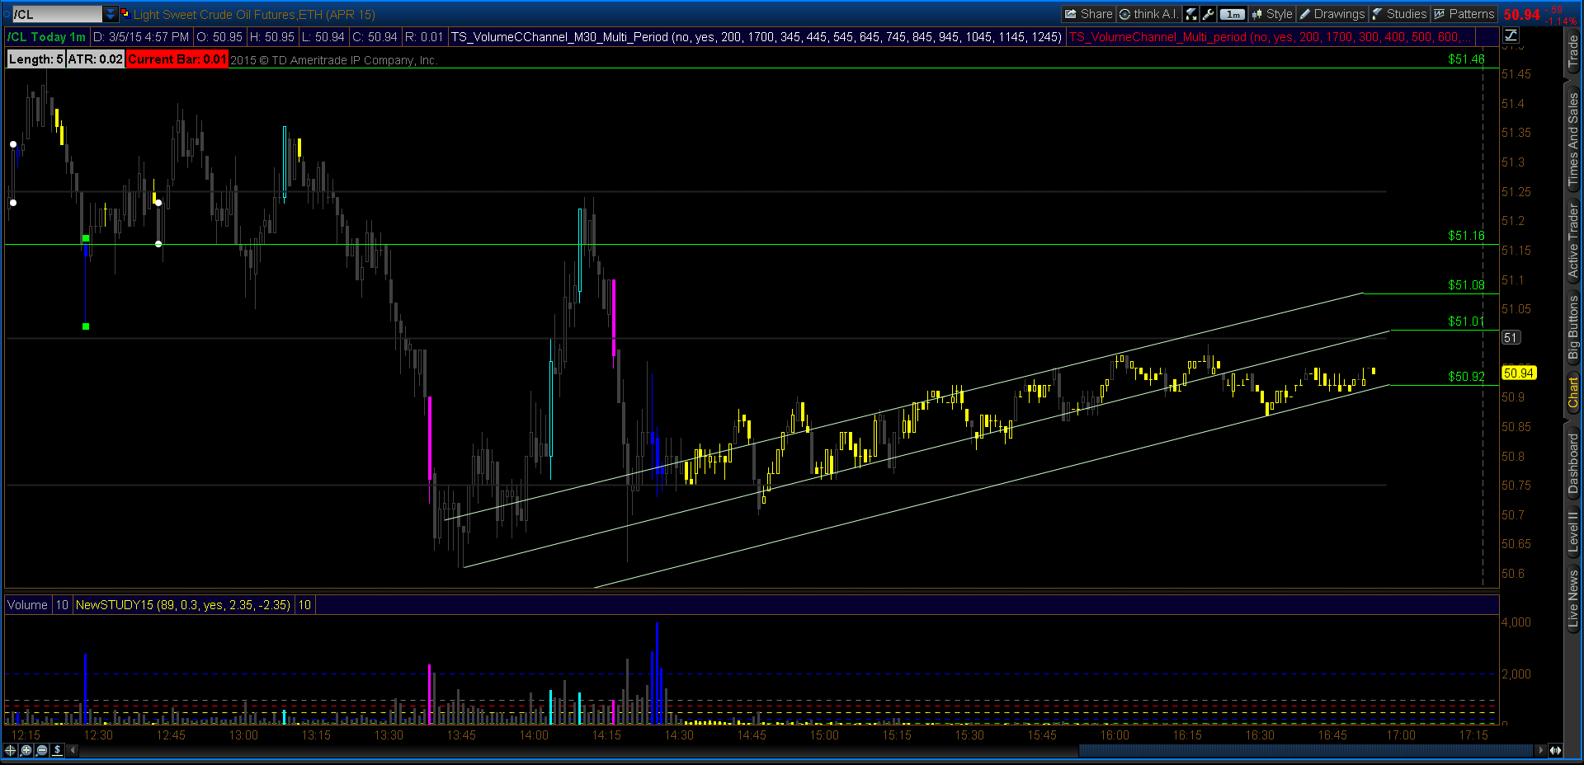Image resolution: width=1584 pixels, height=765 pixels.
Task: Select Active Trader sidebar tab
Action: click(1573, 241)
